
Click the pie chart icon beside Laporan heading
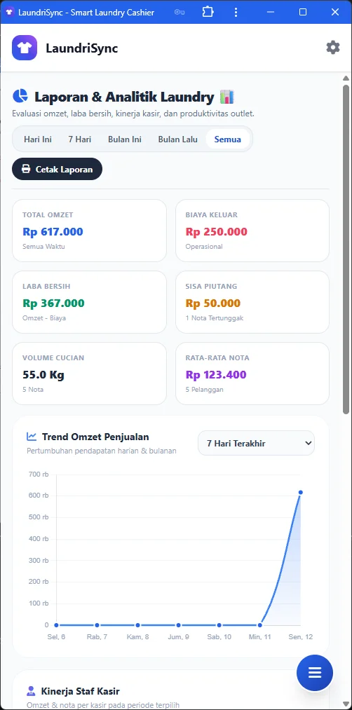(20, 96)
